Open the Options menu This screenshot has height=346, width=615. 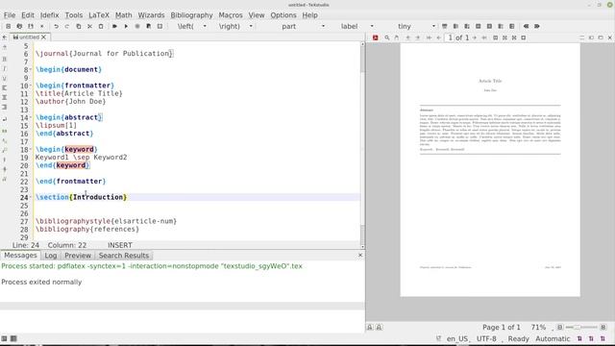tap(283, 15)
